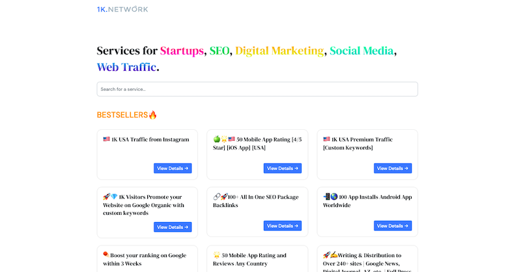View details for Google Organic visitors service
Viewport: 521px width, 272px height.
173,227
